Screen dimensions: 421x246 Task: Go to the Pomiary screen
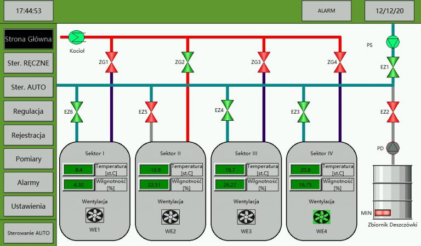pyautogui.click(x=29, y=158)
